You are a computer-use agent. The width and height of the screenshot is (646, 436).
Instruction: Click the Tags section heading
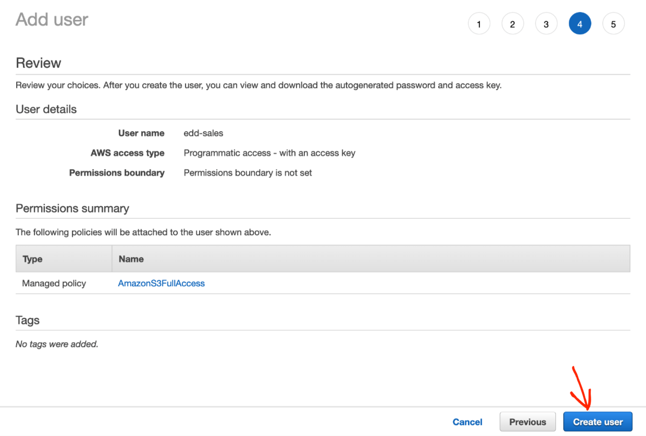tap(28, 320)
